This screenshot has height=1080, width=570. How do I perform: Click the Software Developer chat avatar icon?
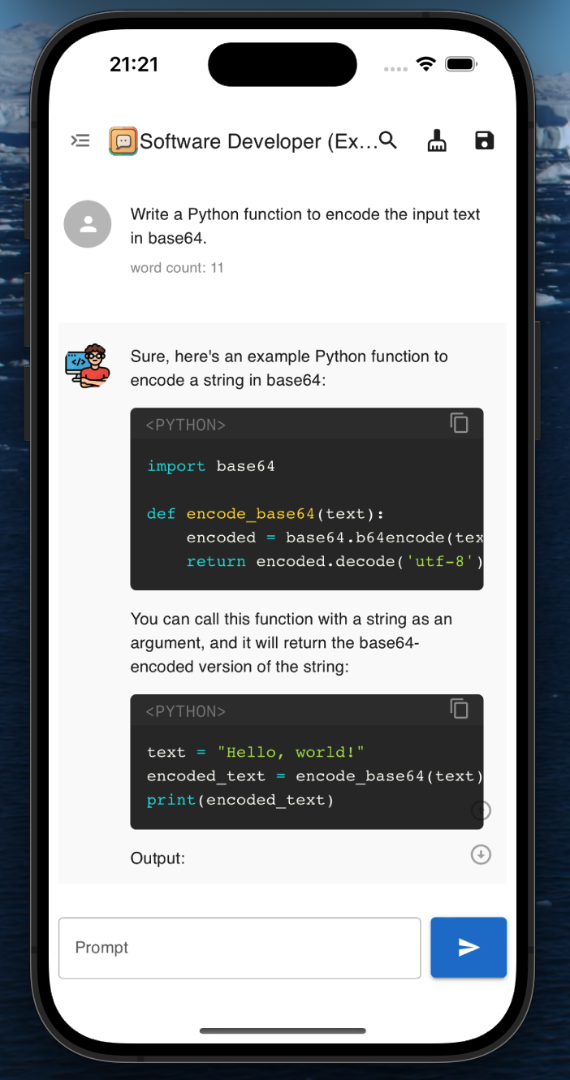[x=123, y=141]
